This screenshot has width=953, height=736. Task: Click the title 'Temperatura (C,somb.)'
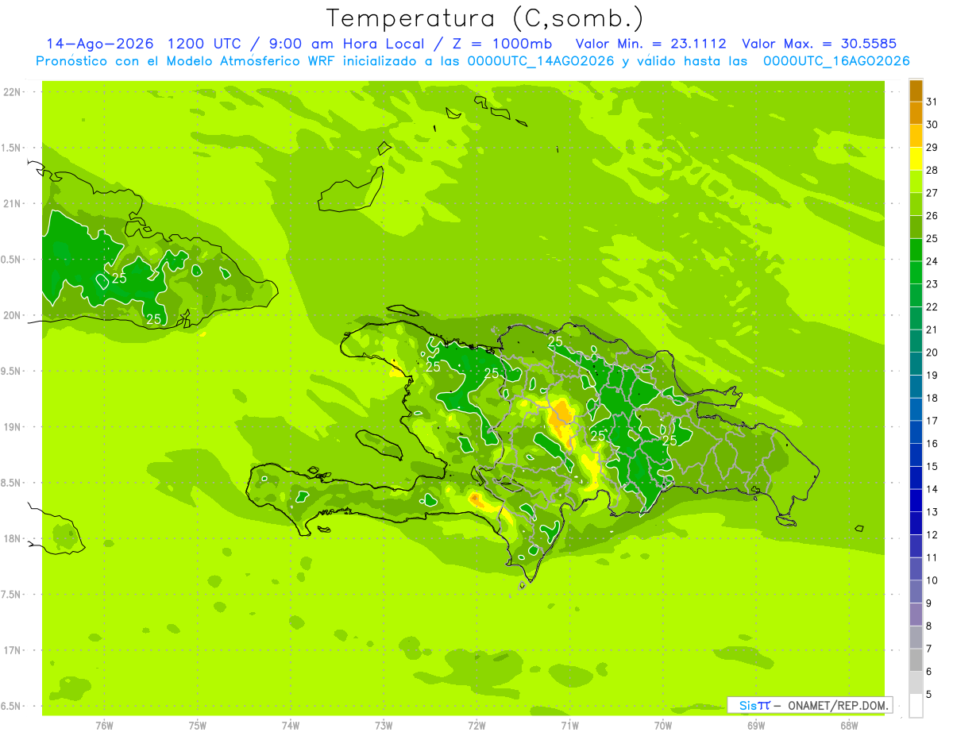tap(484, 18)
